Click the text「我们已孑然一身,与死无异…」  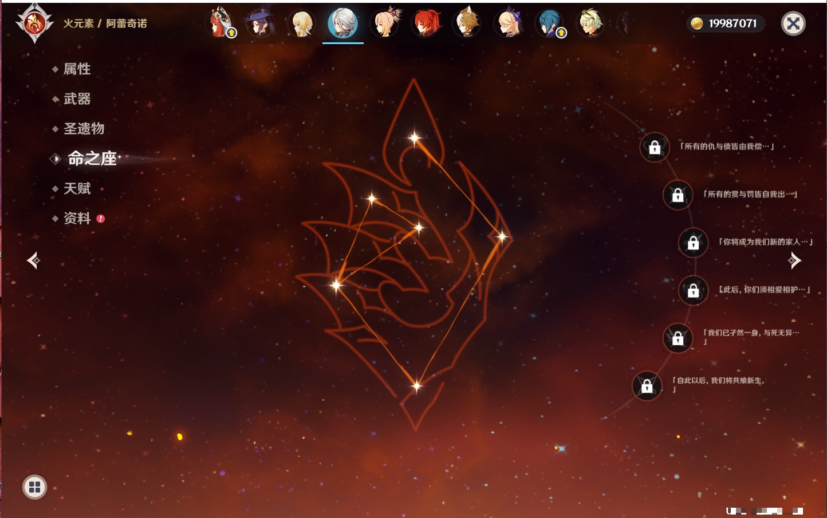[751, 337]
